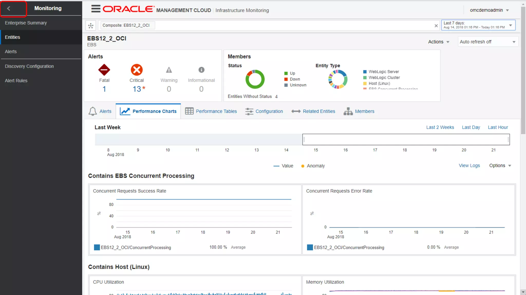Viewport: 526px width, 295px height.
Task: Click the Entities Without Status count 4
Action: pyautogui.click(x=276, y=97)
